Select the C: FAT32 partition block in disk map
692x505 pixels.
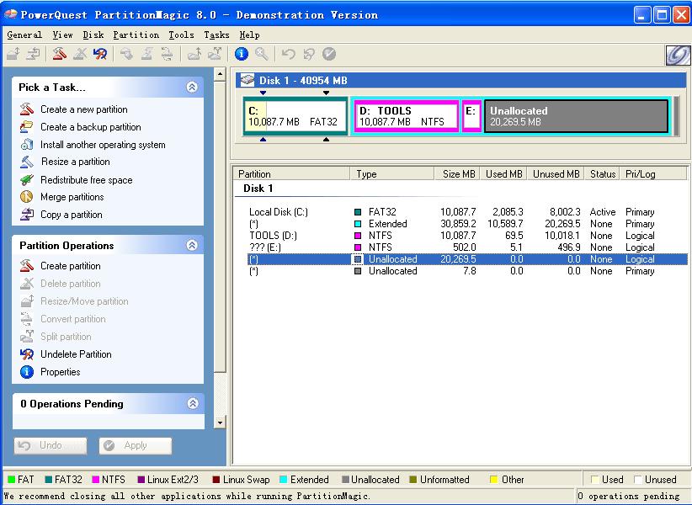pyautogui.click(x=295, y=116)
